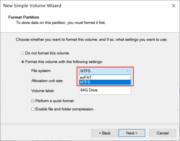This screenshot has height=141, width=180.
Task: Click the 'Volume label:' text label
Action: coord(43,91)
